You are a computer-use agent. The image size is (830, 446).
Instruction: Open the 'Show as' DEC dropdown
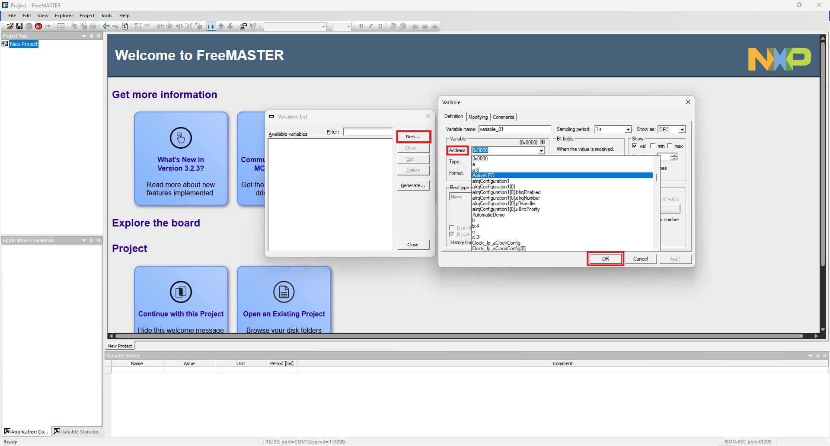click(x=682, y=129)
